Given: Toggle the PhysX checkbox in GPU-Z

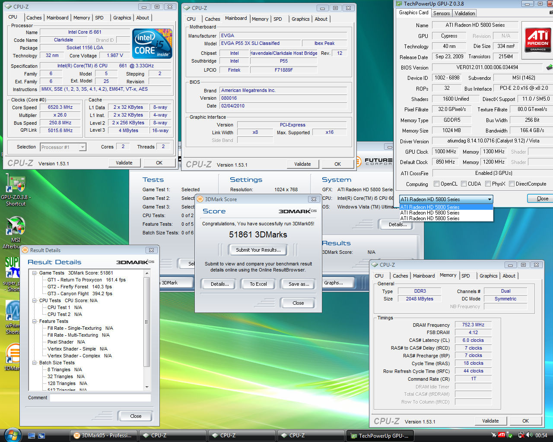Looking at the screenshot, I should click(488, 184).
